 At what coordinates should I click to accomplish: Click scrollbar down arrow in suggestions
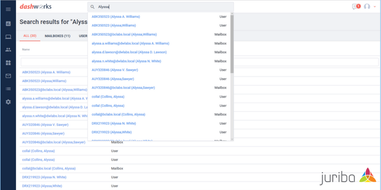pos(232,139)
